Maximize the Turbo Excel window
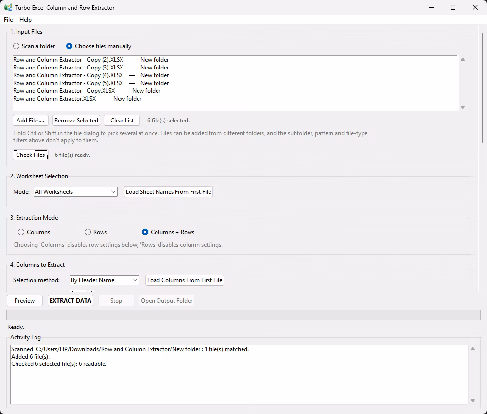The height and width of the screenshot is (414, 487). (x=453, y=7)
